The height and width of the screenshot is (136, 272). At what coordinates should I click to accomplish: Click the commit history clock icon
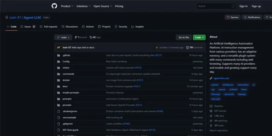pyautogui.click(x=187, y=47)
